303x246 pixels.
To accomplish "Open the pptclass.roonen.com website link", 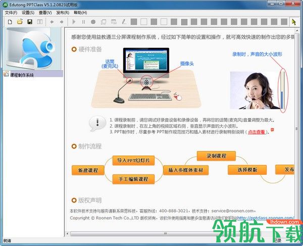I will pyautogui.click(x=265, y=218).
